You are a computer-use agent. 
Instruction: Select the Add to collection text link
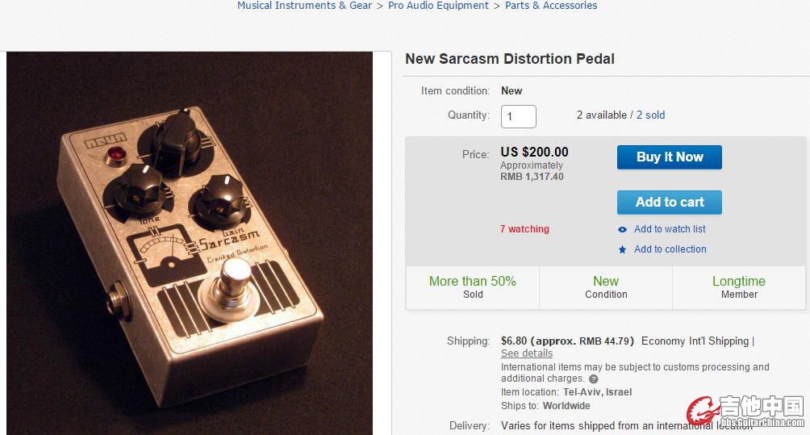pos(670,249)
